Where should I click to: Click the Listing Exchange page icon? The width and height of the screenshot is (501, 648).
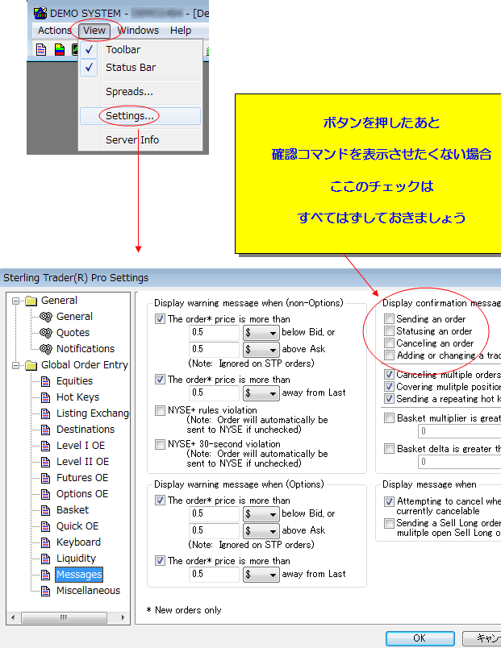click(46, 413)
